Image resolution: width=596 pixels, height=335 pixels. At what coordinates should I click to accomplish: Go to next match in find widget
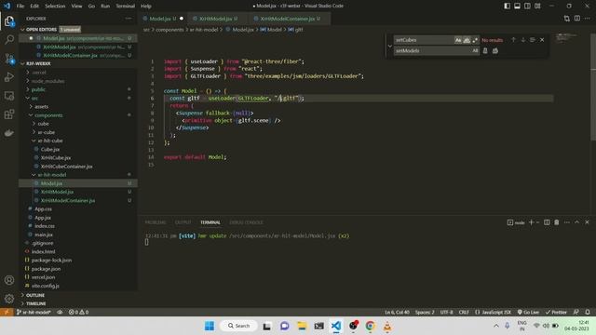pyautogui.click(x=523, y=40)
